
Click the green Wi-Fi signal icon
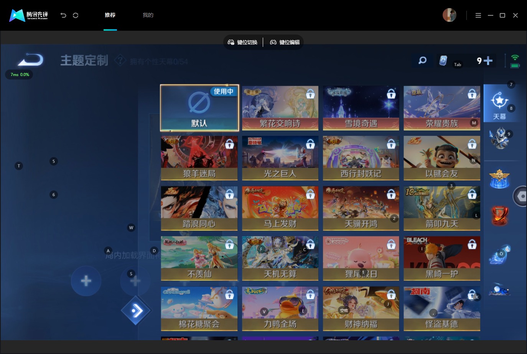515,58
